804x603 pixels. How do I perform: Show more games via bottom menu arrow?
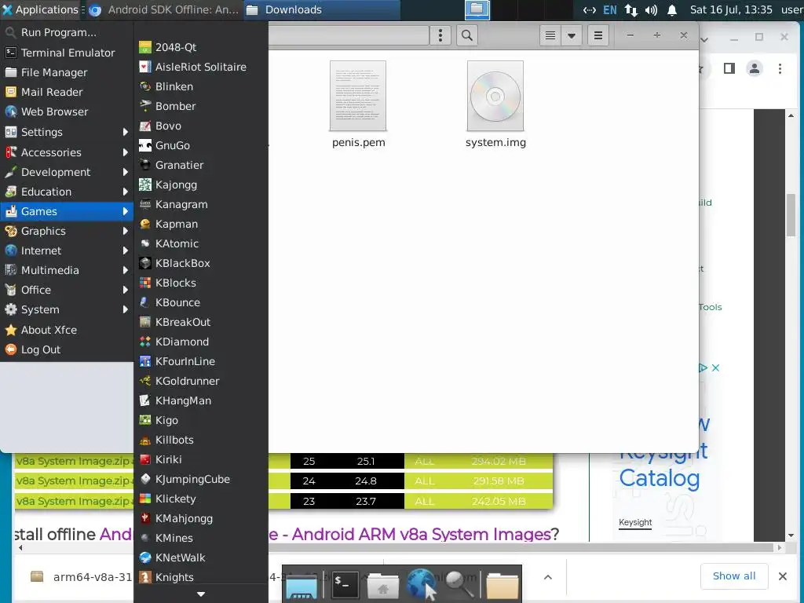tap(201, 594)
